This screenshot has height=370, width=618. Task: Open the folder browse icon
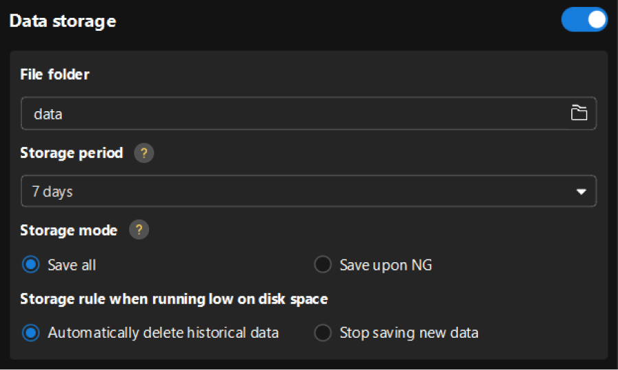(579, 113)
